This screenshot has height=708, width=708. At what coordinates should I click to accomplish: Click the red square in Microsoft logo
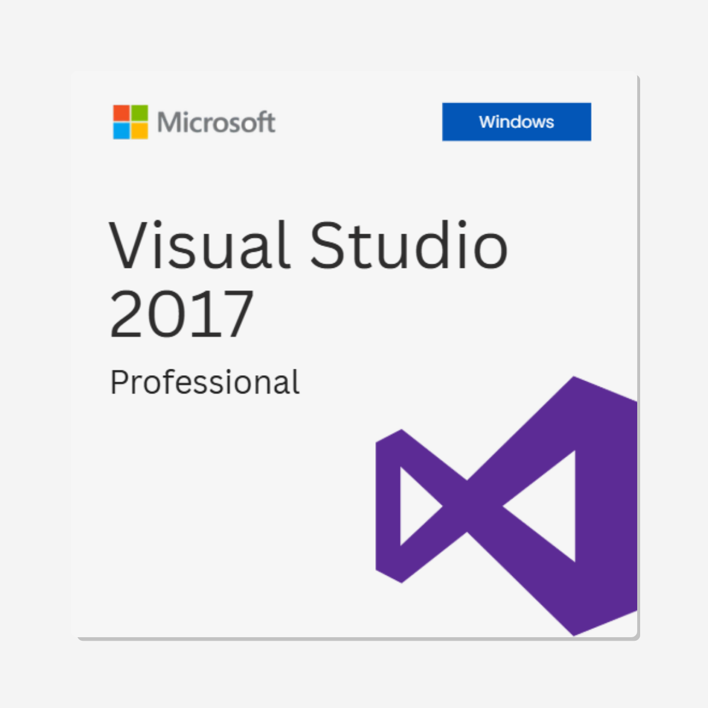[123, 112]
